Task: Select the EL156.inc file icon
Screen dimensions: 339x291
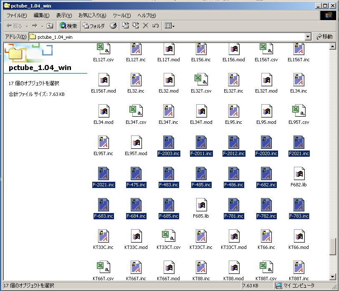Action: tap(201, 49)
